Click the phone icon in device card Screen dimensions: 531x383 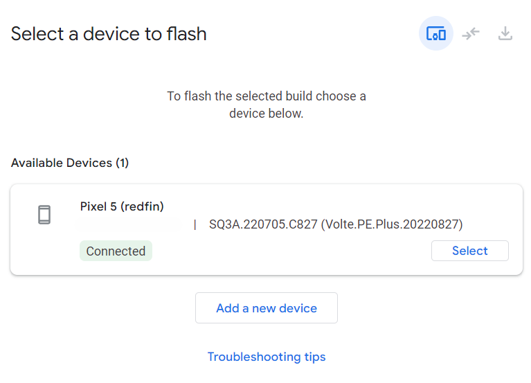pyautogui.click(x=44, y=215)
